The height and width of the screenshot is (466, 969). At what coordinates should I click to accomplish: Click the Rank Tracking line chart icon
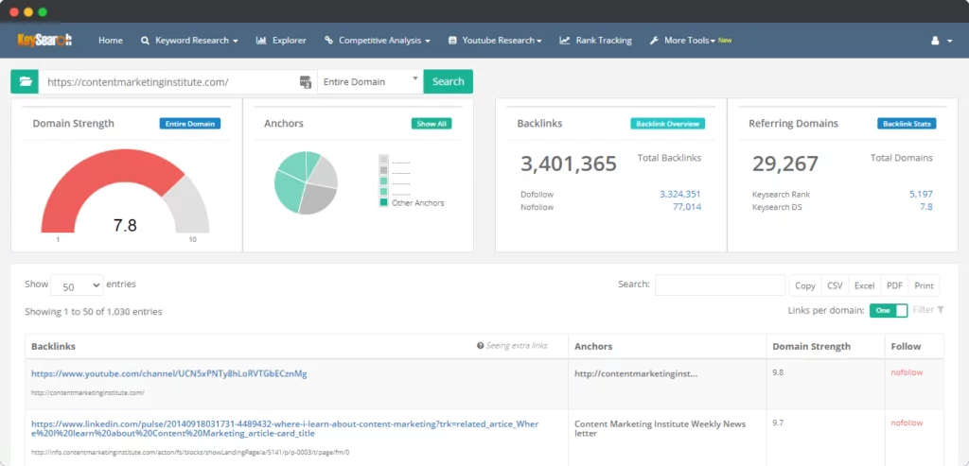pos(565,41)
